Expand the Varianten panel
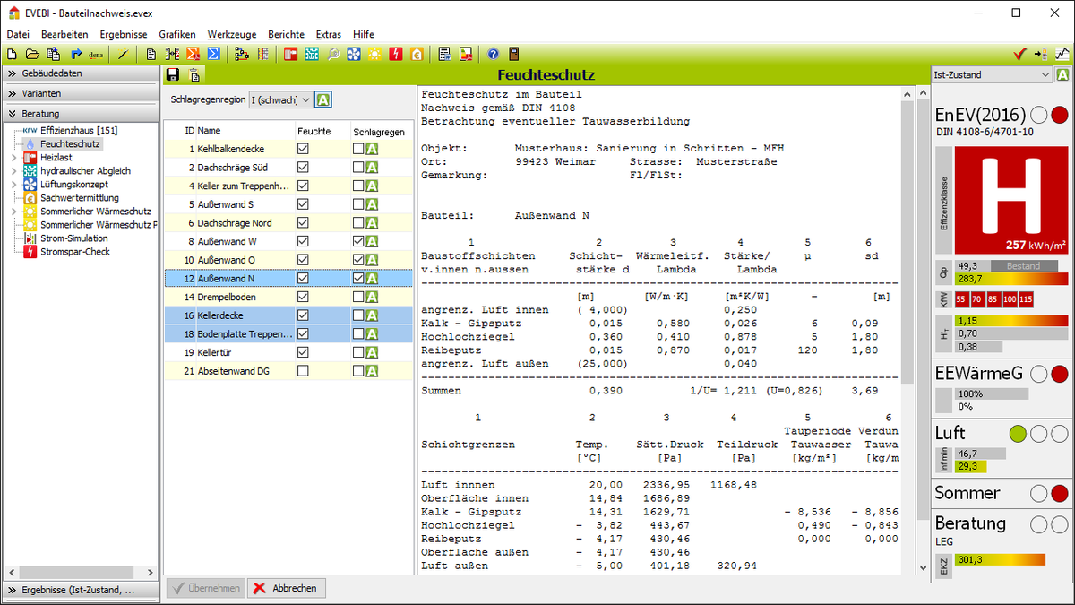Screen dimensions: 1075x605 tap(81, 93)
